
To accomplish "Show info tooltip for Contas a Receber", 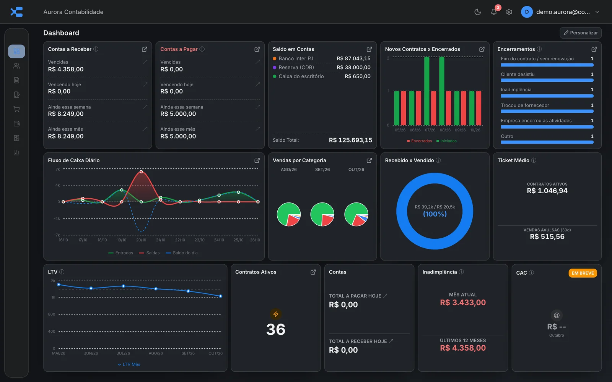I will (96, 49).
